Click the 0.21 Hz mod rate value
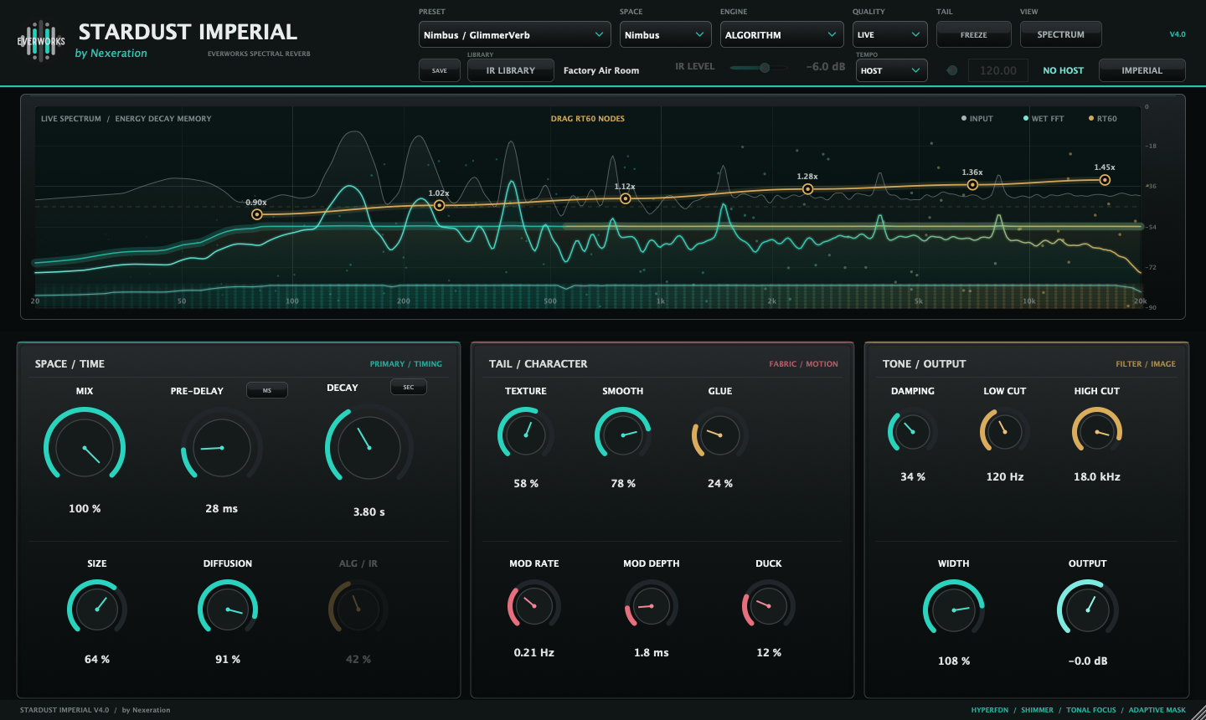The height and width of the screenshot is (720, 1206). 534,652
